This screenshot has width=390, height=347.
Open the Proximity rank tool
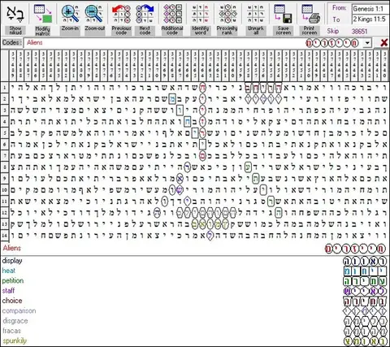pos(227,14)
